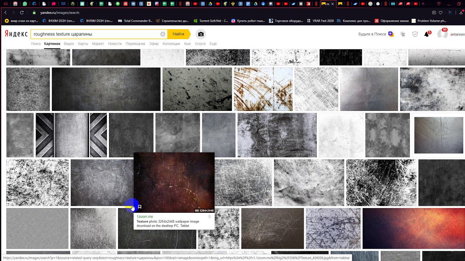Switch to the 360 browser tab

tap(63, 4)
